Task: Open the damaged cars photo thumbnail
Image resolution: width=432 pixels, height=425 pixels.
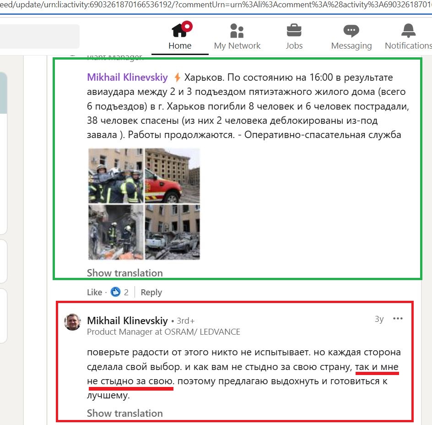Action: 173,232
